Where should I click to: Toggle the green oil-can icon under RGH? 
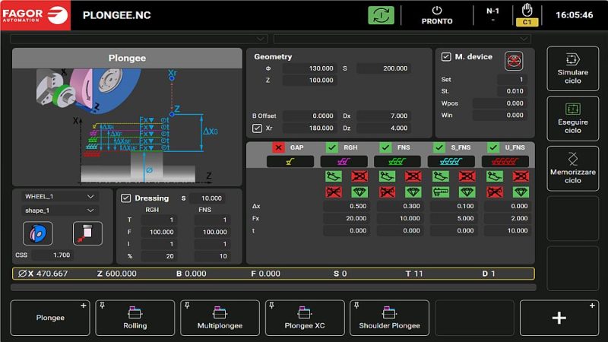(x=334, y=176)
